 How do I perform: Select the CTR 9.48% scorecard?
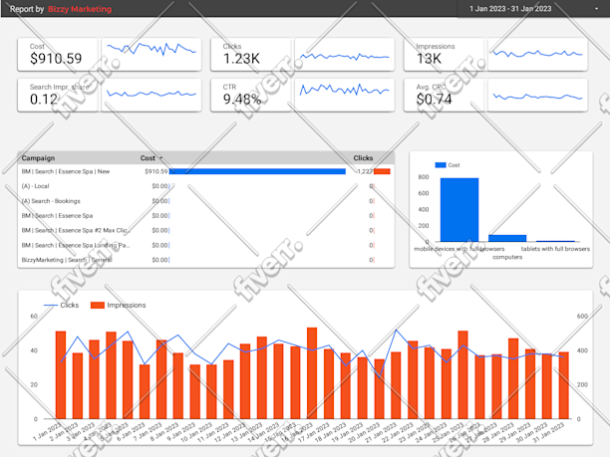pyautogui.click(x=250, y=96)
